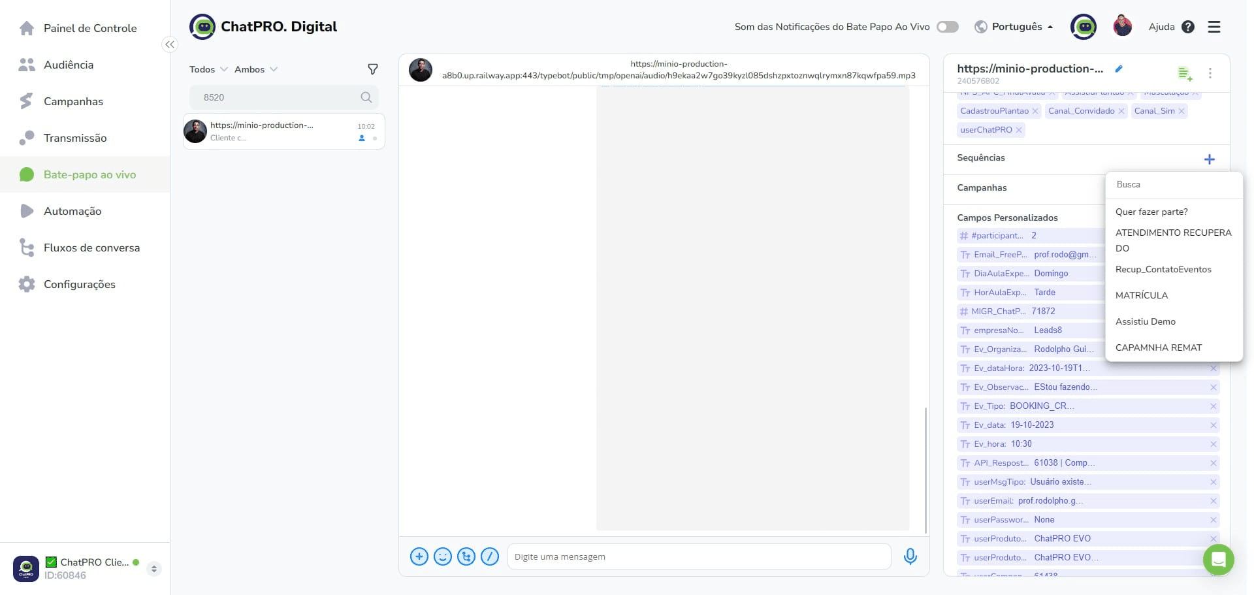Click DiaAulaExpe field Domingo

coord(1051,273)
